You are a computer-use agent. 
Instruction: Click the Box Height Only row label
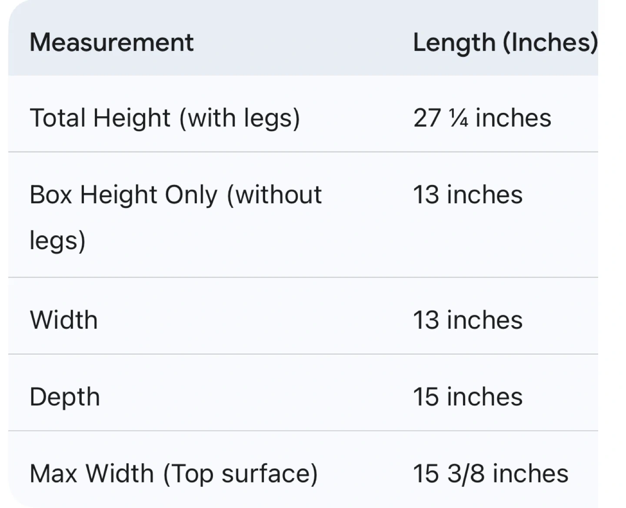175,195
